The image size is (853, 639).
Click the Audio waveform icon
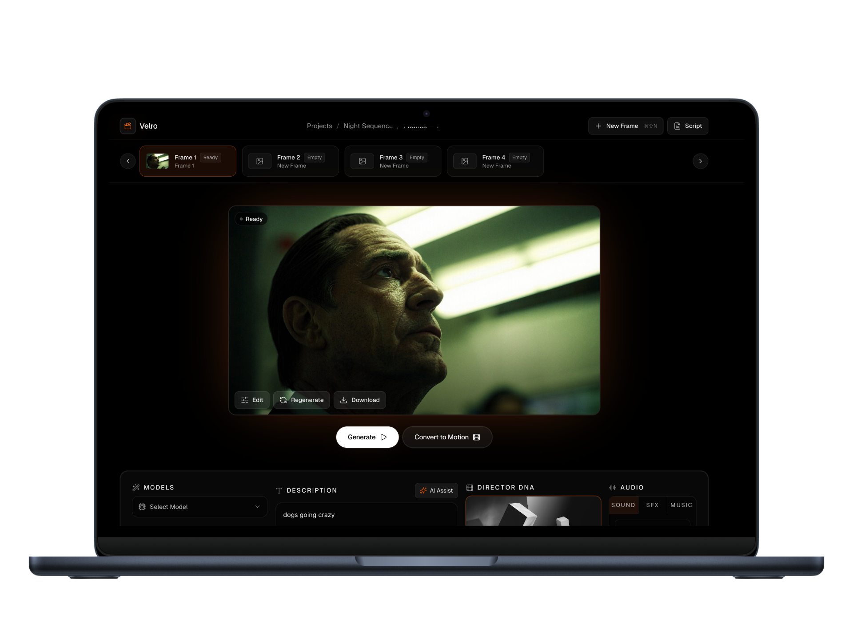[613, 487]
